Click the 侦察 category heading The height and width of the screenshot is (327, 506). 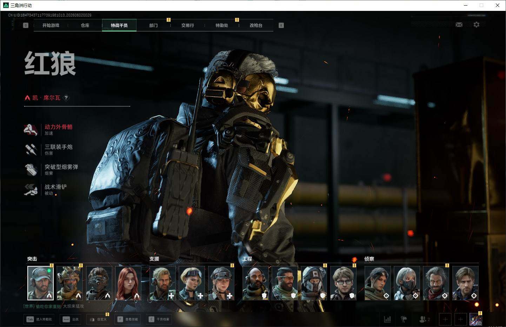coord(369,259)
